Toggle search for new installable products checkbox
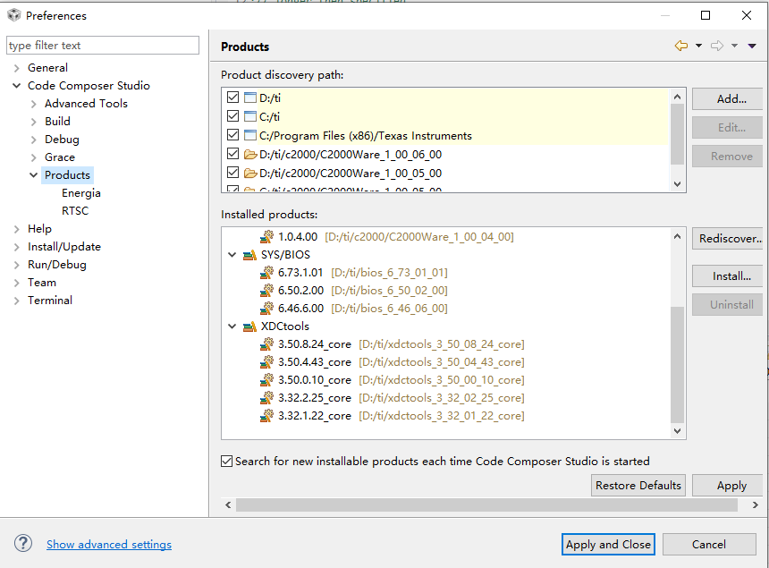The image size is (769, 568). click(x=226, y=461)
